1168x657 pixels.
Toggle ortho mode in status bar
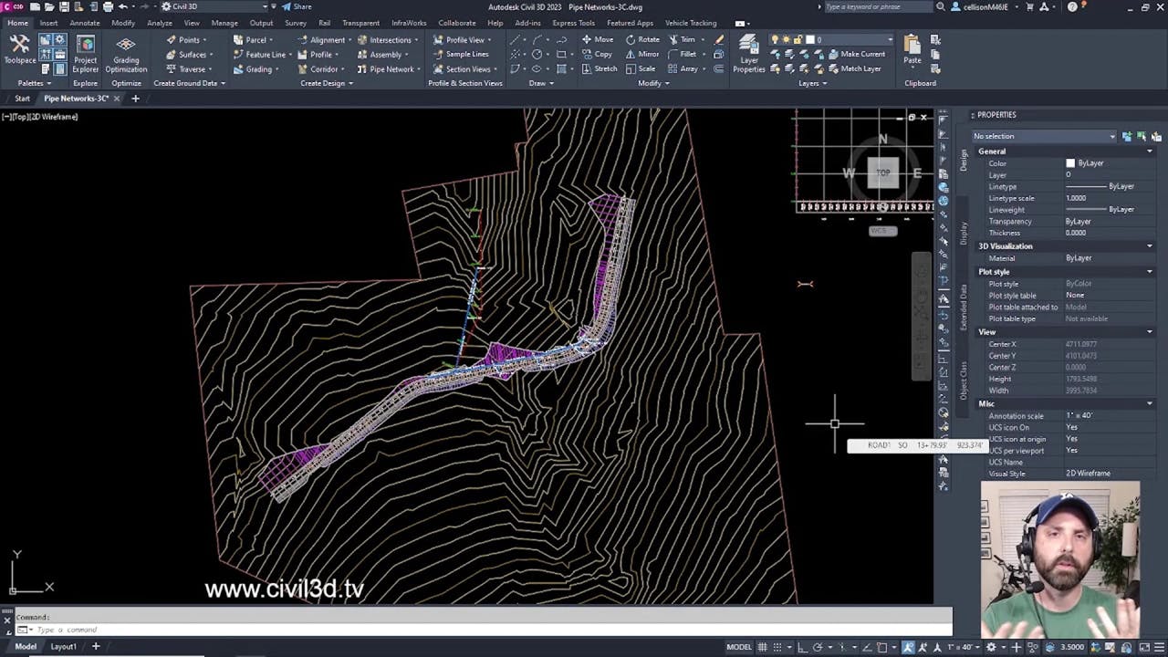[x=800, y=647]
